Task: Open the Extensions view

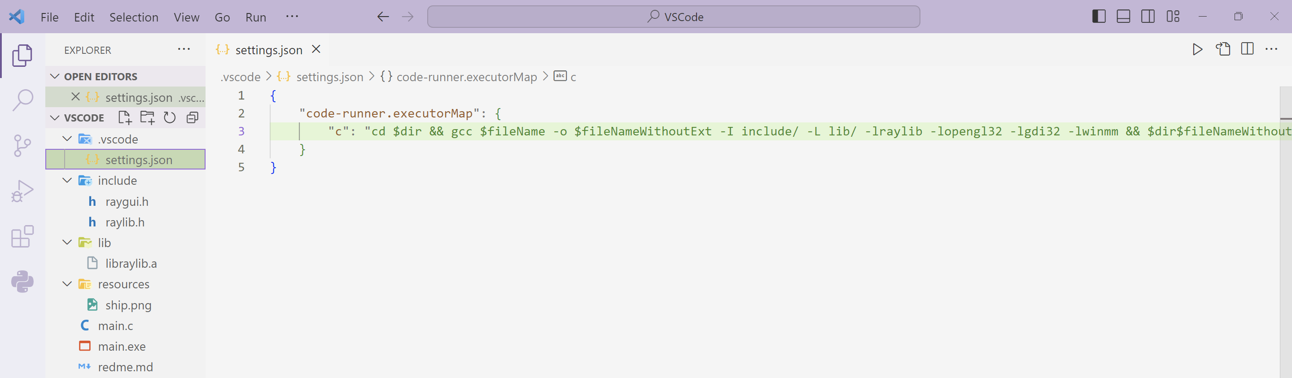Action: 22,236
